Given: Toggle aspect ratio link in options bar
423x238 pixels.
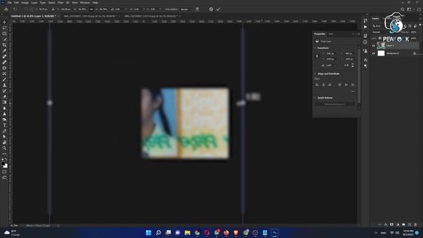Looking at the screenshot, I should pyautogui.click(x=91, y=9).
